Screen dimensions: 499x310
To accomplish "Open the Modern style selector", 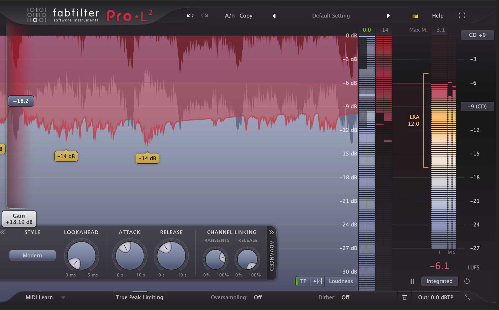I will coord(33,256).
